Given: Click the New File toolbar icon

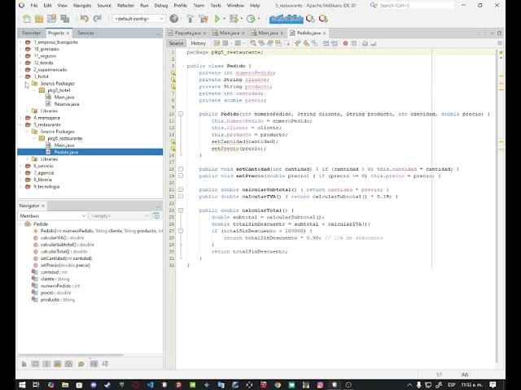Looking at the screenshot, I should tap(26, 19).
